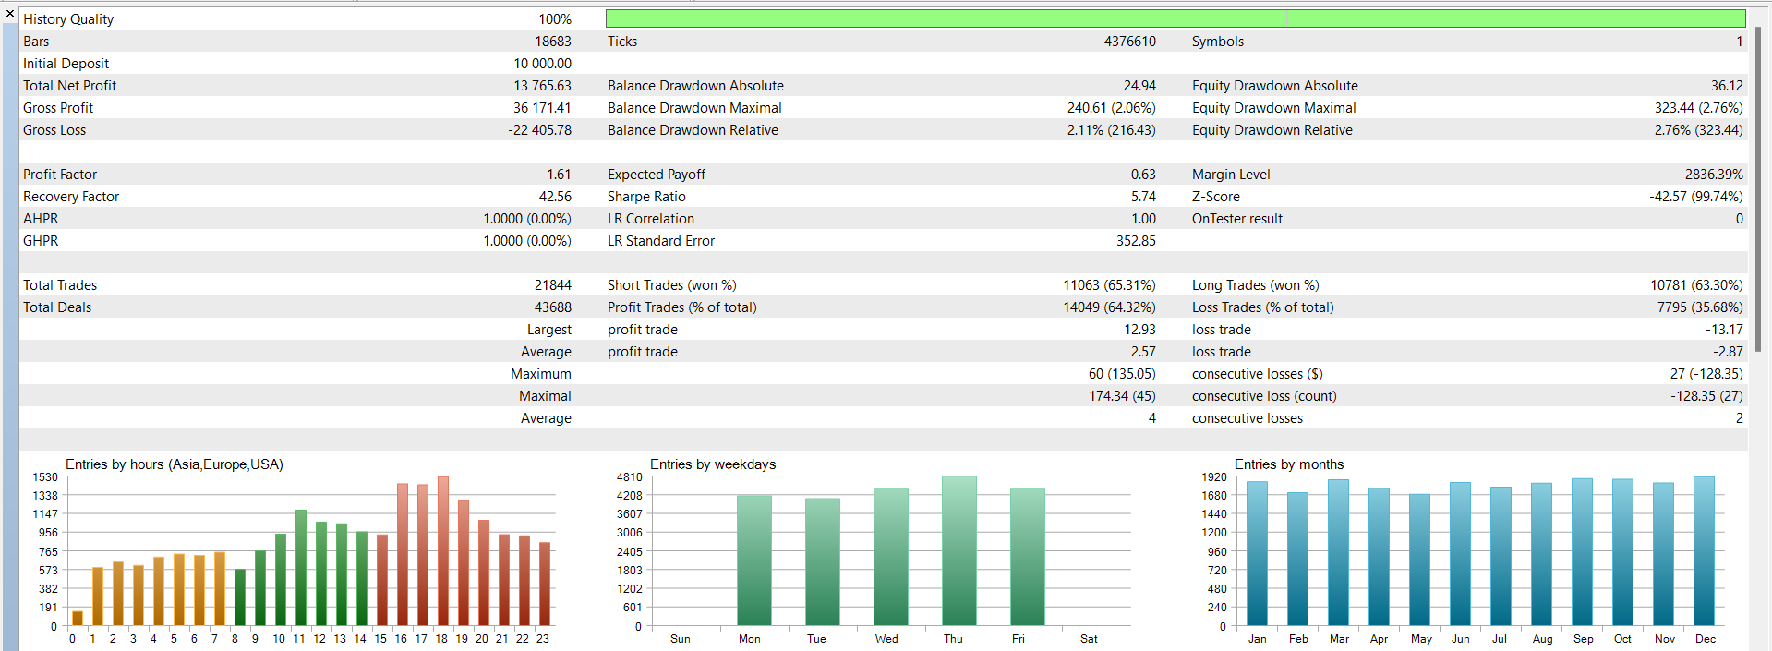Select the Sharpe Ratio value 5.74
1772x651 pixels.
(1143, 197)
